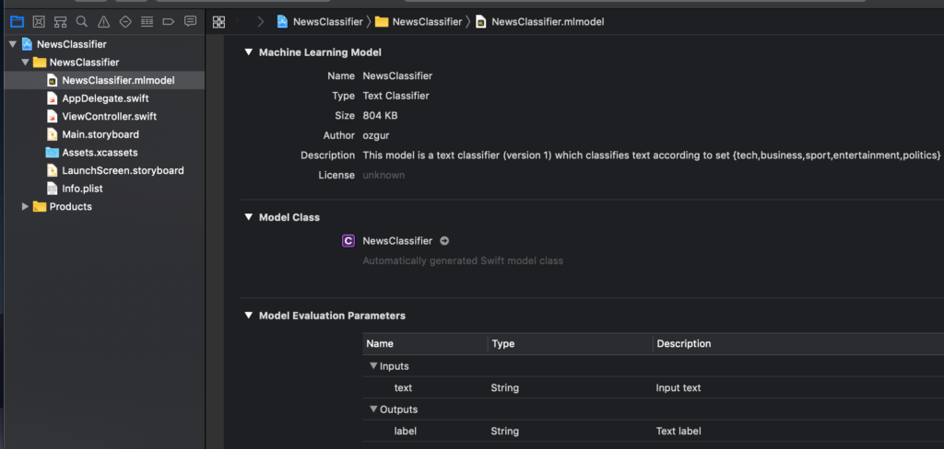Click the model description text
This screenshot has height=449, width=944.
(652, 155)
